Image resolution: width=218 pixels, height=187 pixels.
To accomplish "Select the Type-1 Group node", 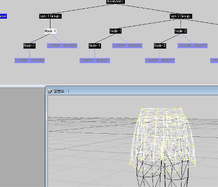I will pos(51,16).
